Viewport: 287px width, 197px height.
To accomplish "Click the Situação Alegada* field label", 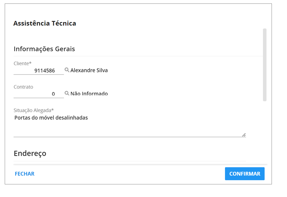I will [34, 110].
